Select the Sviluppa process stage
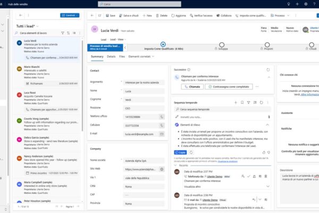Viewport: 319px width, 213px height. tap(222, 45)
